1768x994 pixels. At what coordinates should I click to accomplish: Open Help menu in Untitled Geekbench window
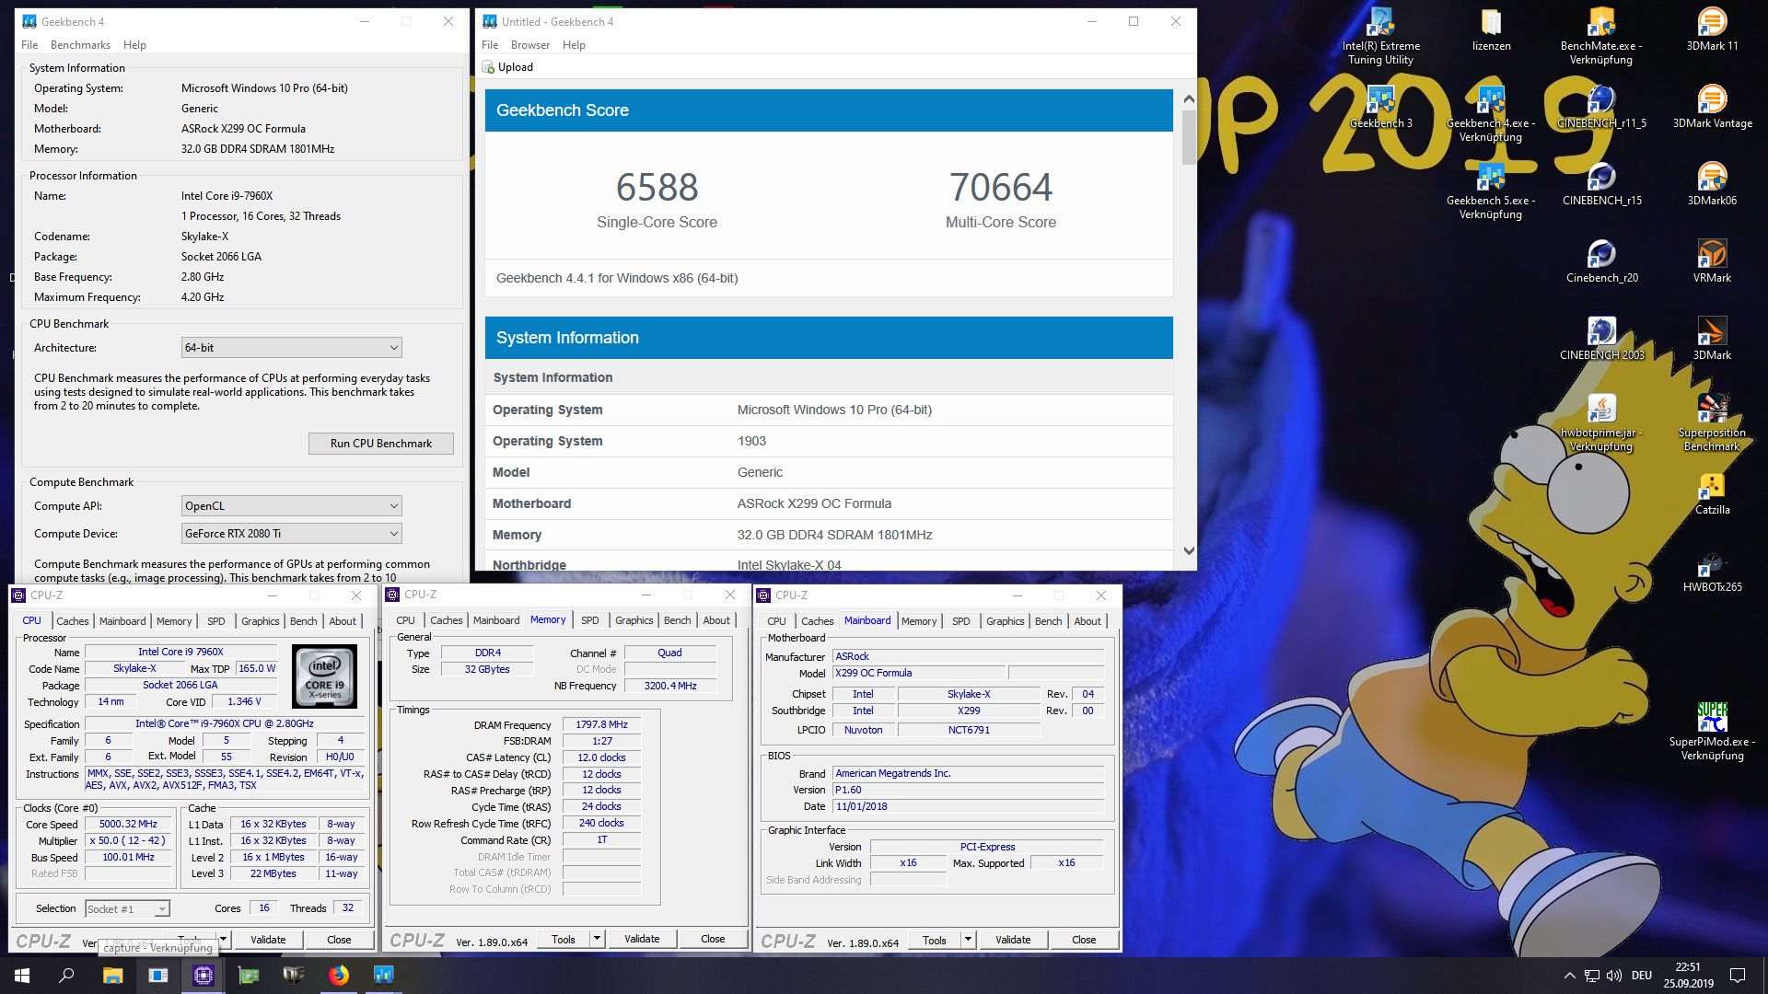[x=574, y=45]
